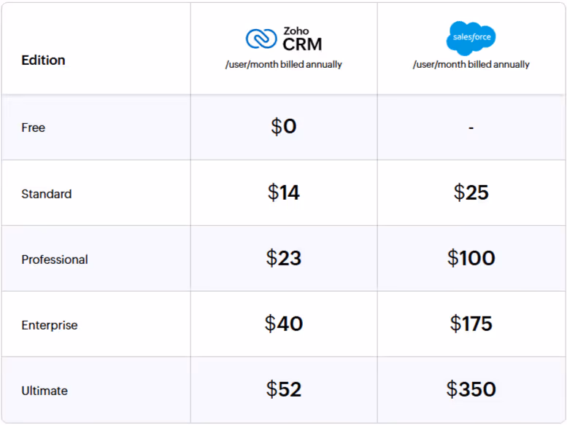
Task: Select Zoho's $52 Ultimate price
Action: click(284, 389)
